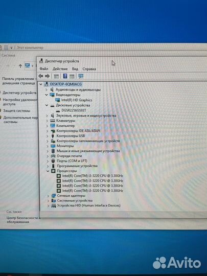Expand the Сетевые адаптеры category

pos(48,196)
